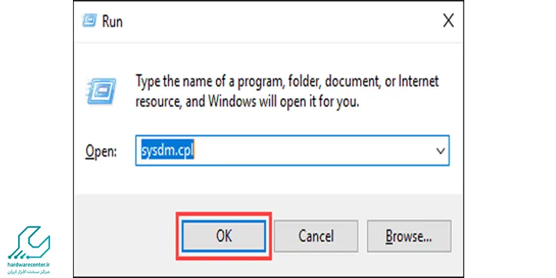Expand the Open combo box dropdown arrow
The width and height of the screenshot is (556, 278).
(441, 151)
